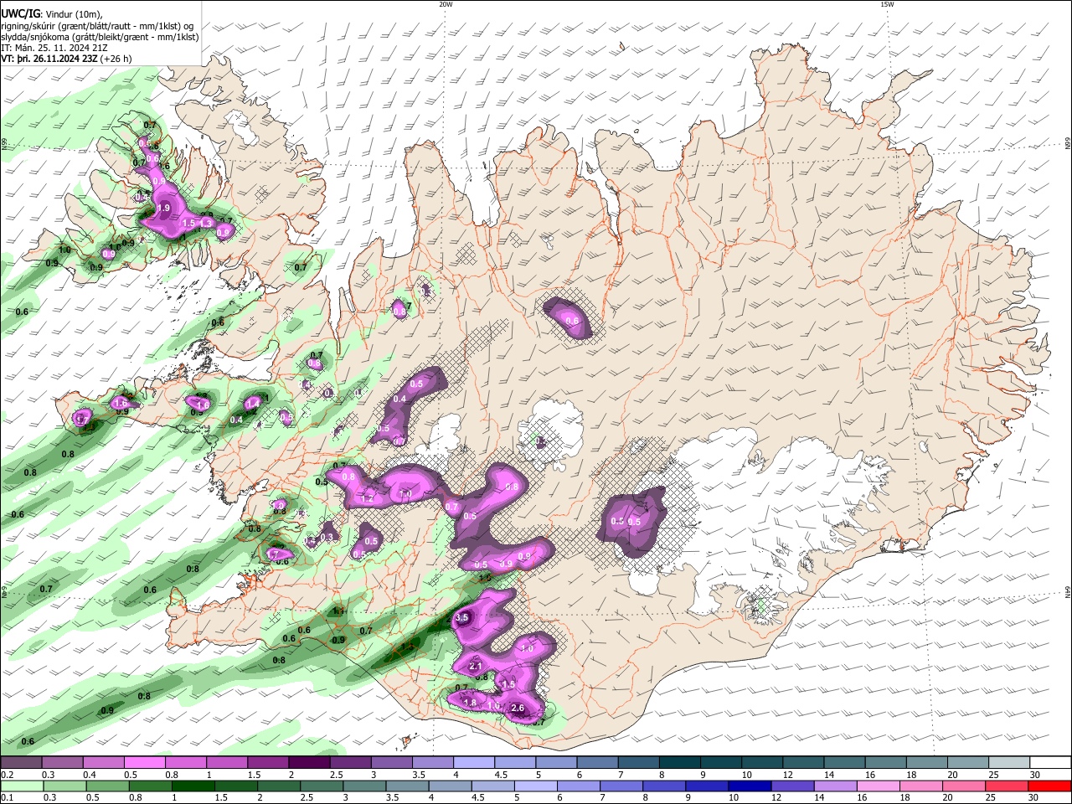Click the 20W longitude label
Image resolution: width=1072 pixels, height=804 pixels.
click(x=446, y=4)
